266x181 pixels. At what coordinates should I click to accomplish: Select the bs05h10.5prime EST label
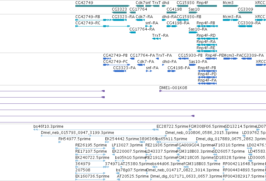(x=130, y=158)
